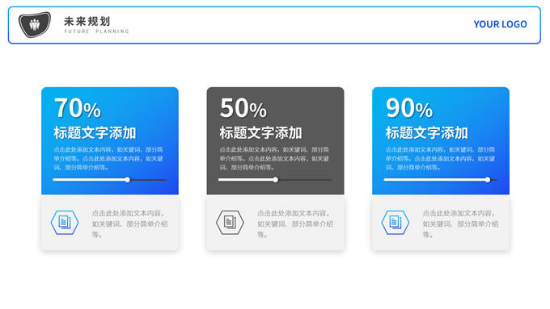Click the description paragraph inside the gray card
Viewport: 550px width, 309px height.
tap(274, 158)
